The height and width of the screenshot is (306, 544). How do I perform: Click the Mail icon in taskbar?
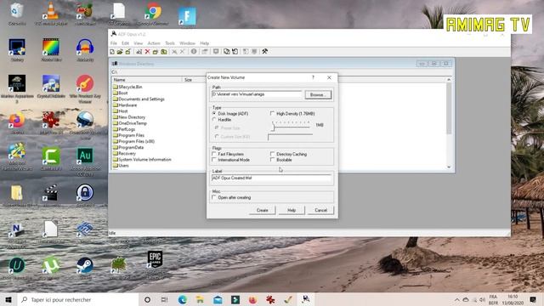218,300
